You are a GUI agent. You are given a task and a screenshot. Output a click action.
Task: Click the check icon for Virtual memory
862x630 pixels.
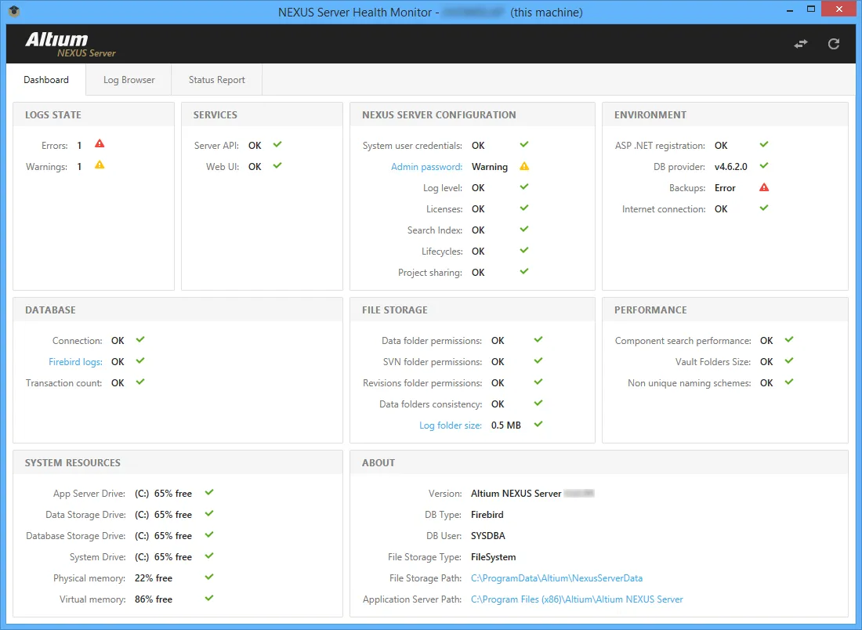click(209, 598)
